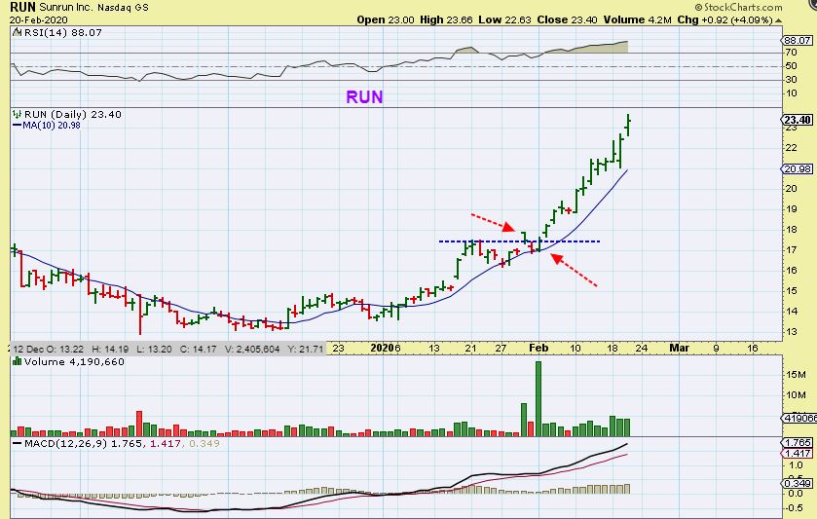Viewport: 817px width, 519px height.
Task: Click the 13 price level on axis
Action: [x=791, y=331]
